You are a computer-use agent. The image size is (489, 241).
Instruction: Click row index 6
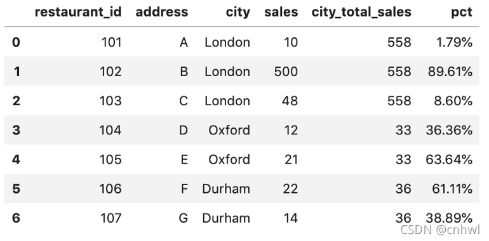[x=17, y=218]
